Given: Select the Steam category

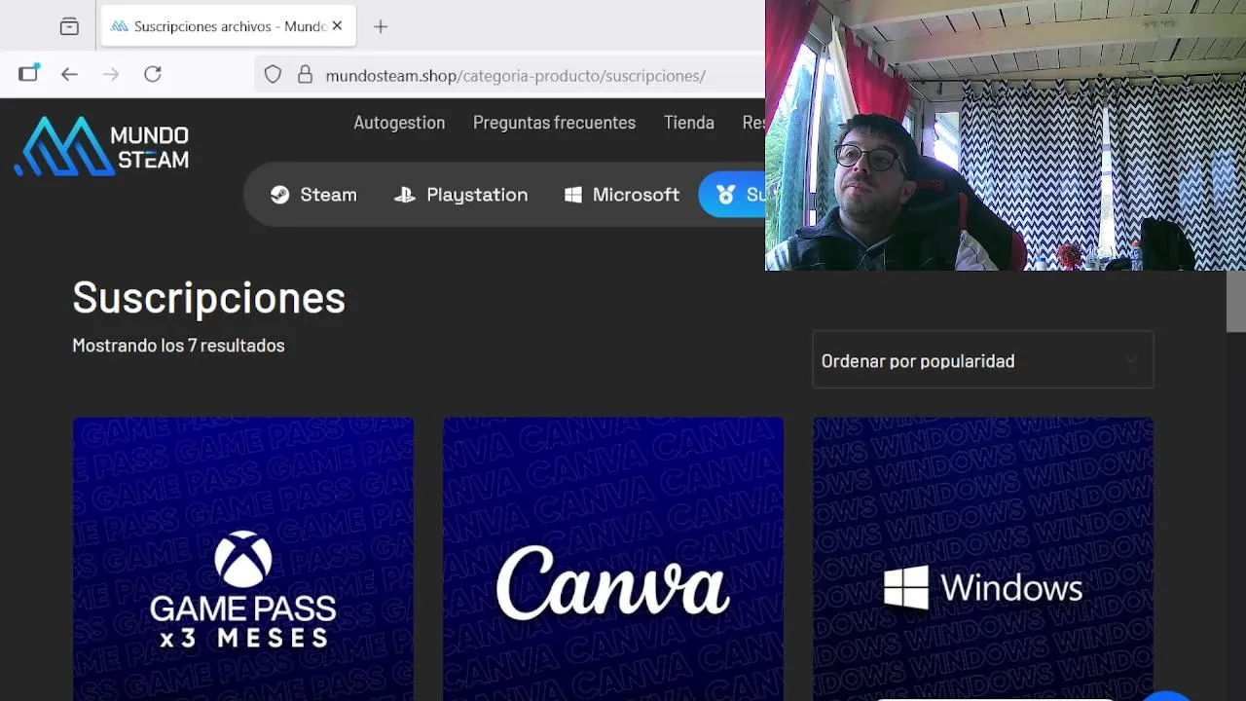Looking at the screenshot, I should (313, 195).
